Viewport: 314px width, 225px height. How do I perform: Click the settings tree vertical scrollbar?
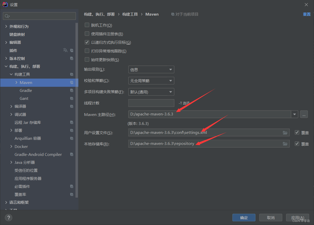click(x=77, y=110)
